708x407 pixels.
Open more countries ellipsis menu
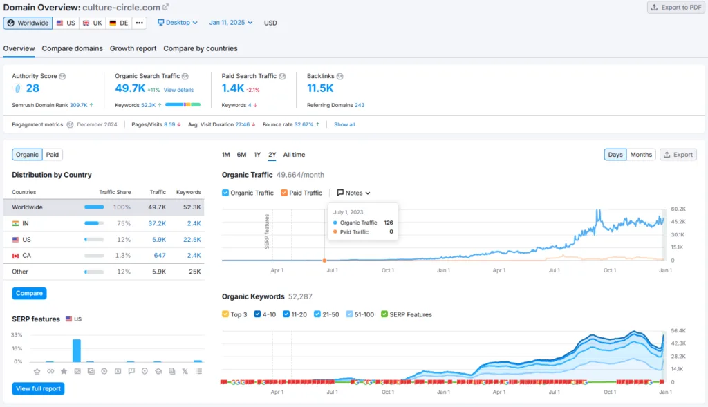click(x=140, y=23)
